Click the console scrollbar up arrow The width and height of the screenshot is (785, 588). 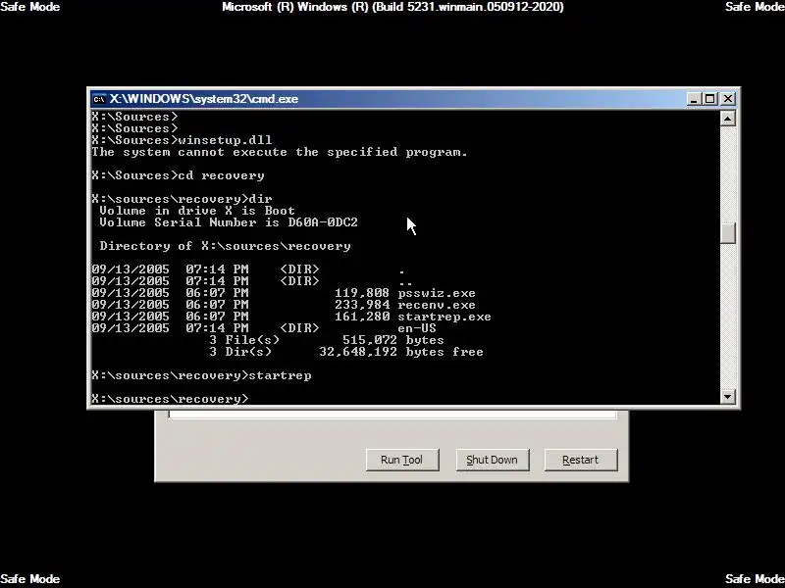click(727, 119)
